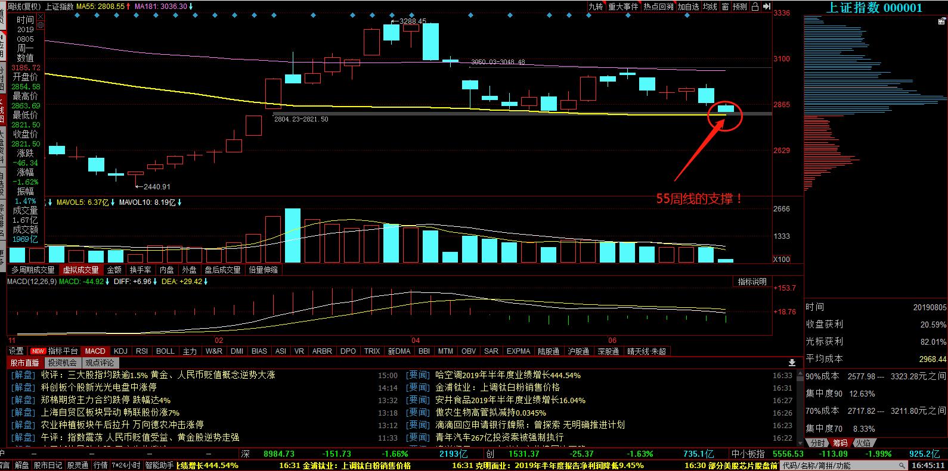
Task: Switch indicator to BIAS
Action: [x=259, y=351]
